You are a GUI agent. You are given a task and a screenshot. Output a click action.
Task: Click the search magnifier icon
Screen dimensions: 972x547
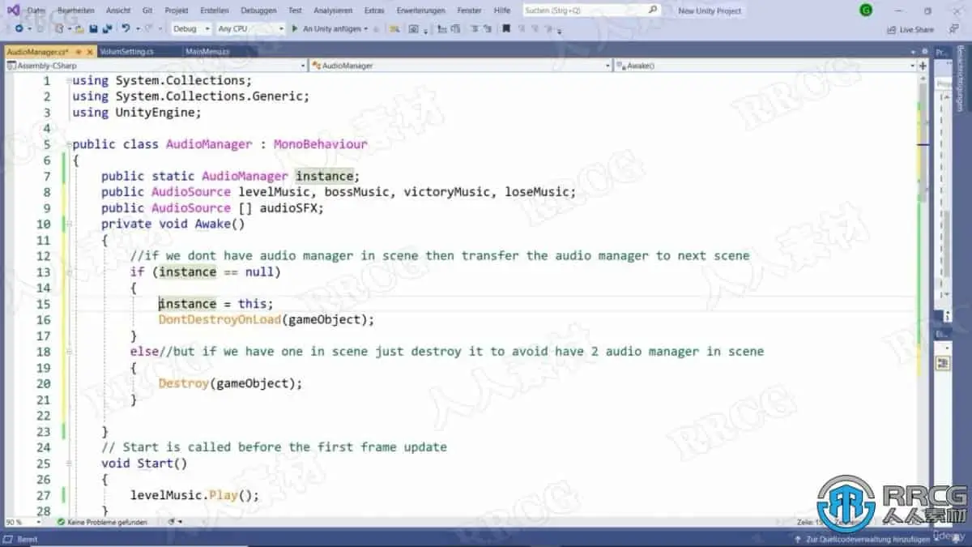pos(653,10)
